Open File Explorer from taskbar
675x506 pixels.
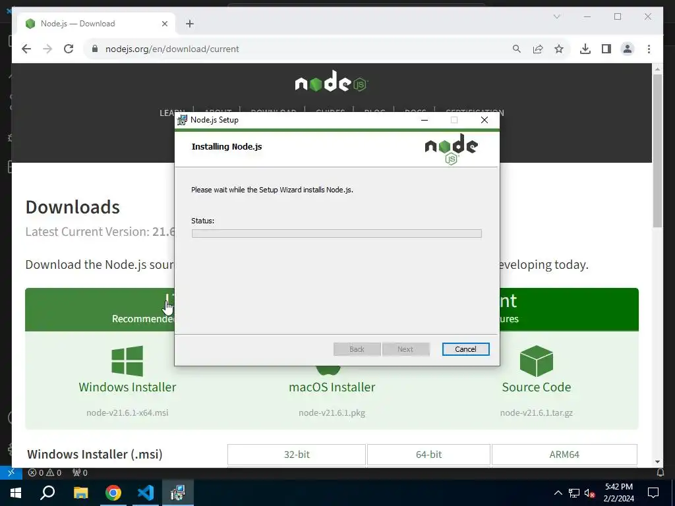[80, 493]
